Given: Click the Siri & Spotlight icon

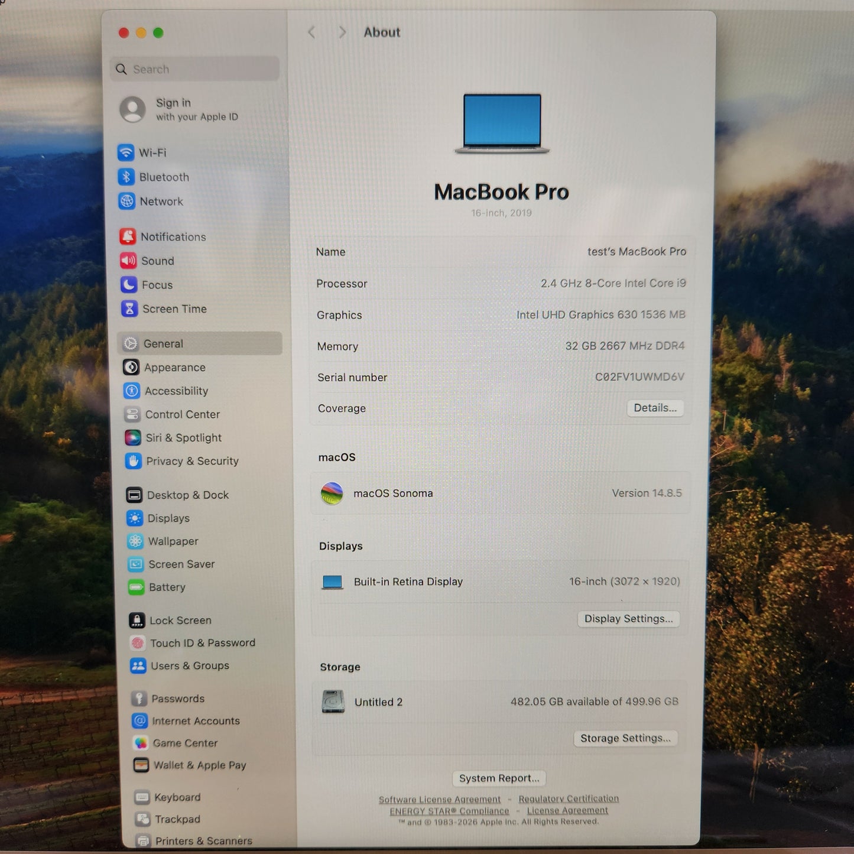Looking at the screenshot, I should [133, 437].
